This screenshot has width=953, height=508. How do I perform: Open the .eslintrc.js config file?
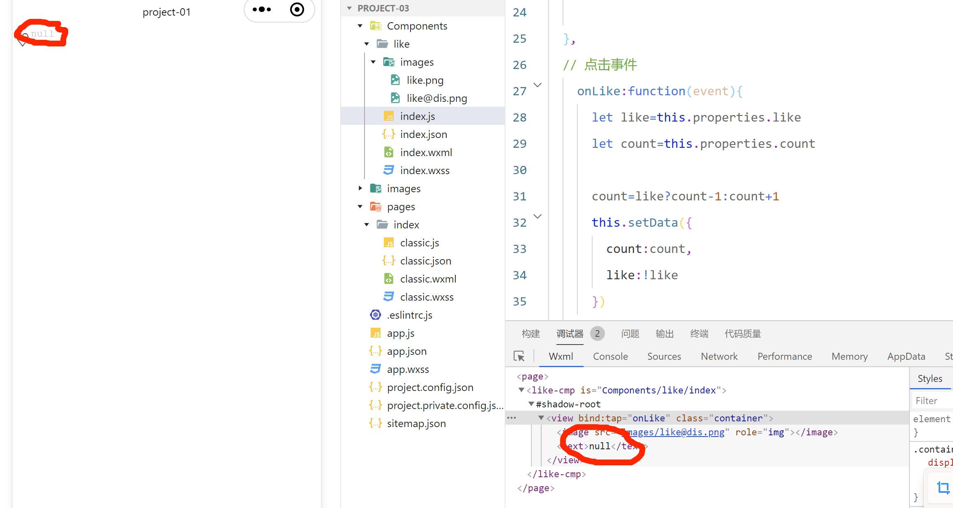coord(409,315)
